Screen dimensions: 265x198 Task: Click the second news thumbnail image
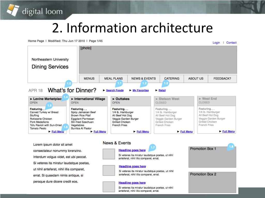tap(109, 170)
